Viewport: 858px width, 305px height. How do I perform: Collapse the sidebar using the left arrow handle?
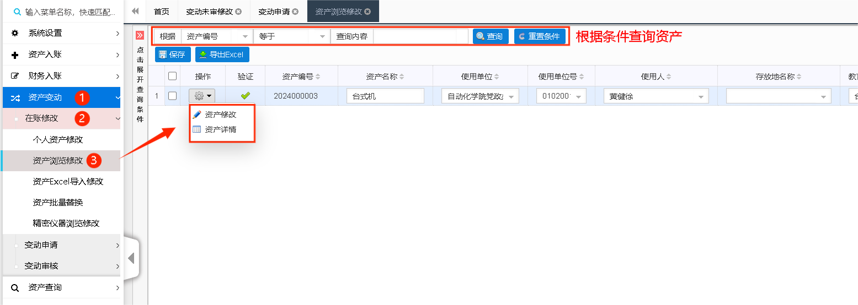(x=131, y=258)
